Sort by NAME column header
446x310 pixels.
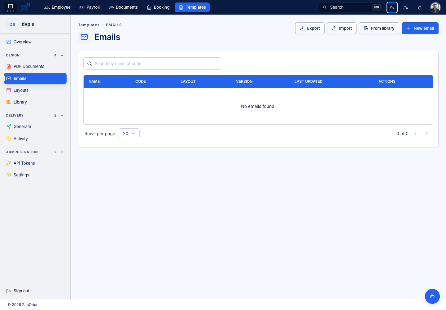click(x=94, y=82)
